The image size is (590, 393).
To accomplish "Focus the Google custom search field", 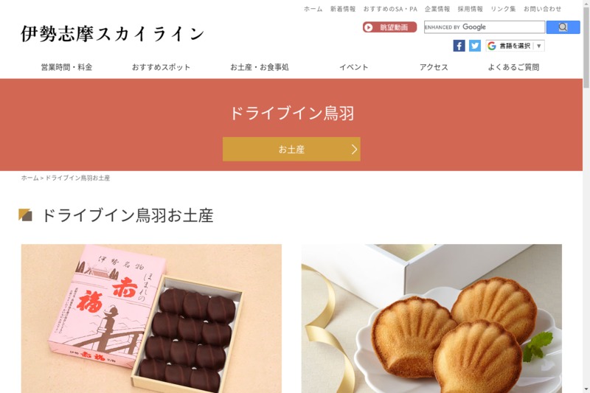I will [x=485, y=27].
